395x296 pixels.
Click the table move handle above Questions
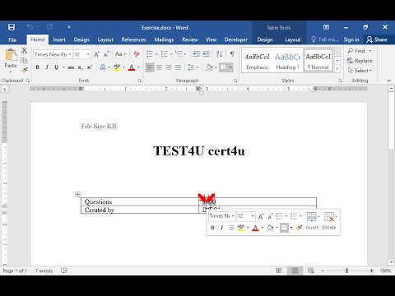78,194
